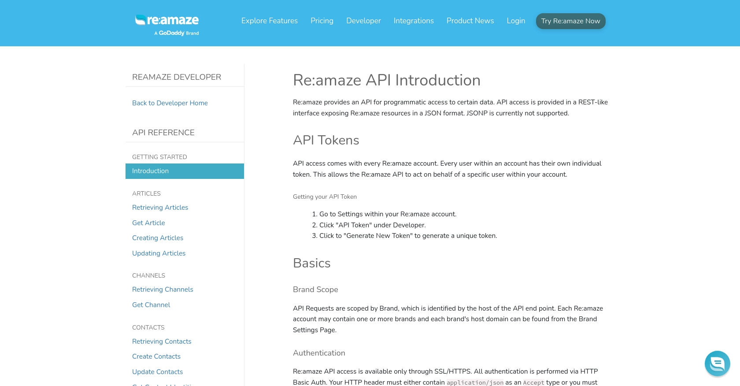Click the REAMAZE DEVELOPER heading
Screen dimensions: 740x386
click(x=177, y=77)
